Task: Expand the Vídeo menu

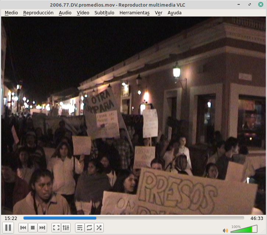Action: pos(83,12)
